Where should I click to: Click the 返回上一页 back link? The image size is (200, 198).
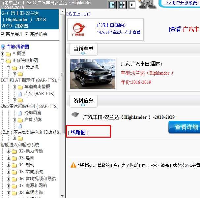tap(78, 14)
